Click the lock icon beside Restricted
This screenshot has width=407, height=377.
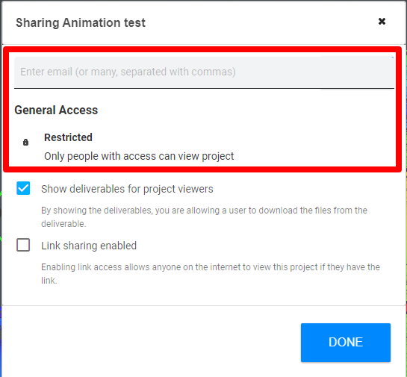(25, 142)
